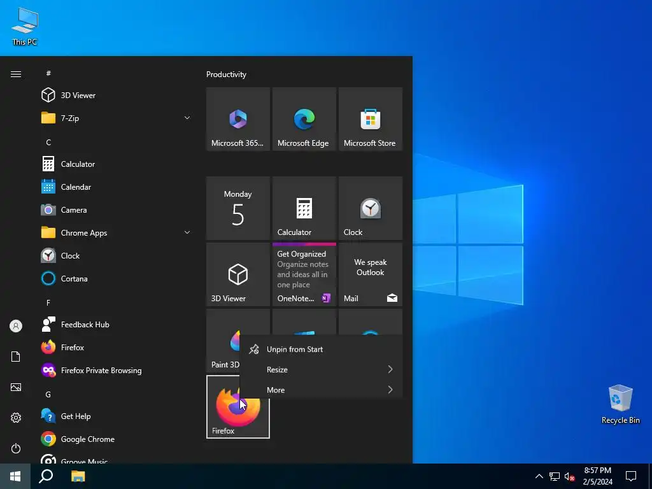Click the arrow next to Resize

[390, 369]
